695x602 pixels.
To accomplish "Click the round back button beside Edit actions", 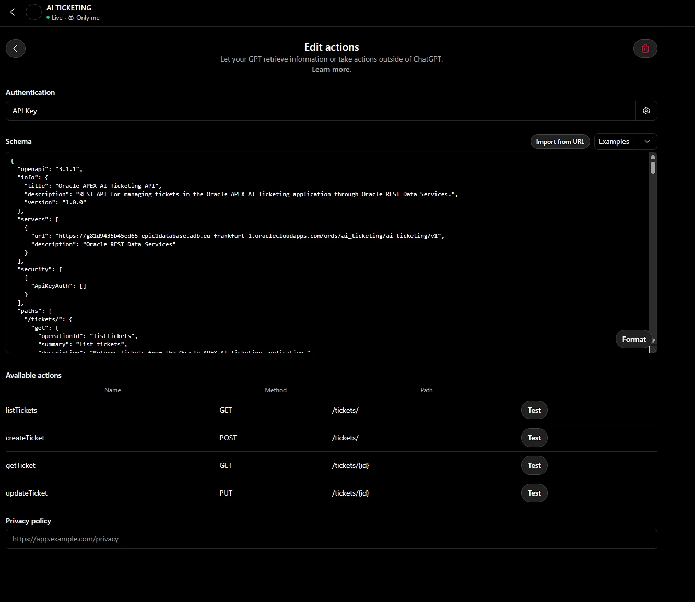I will [16, 49].
